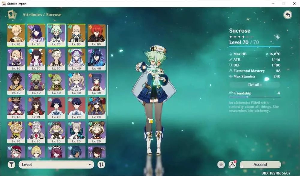Select the Xiangling portrait
Image resolution: width=300 pixels, height=176 pixels.
97,84
